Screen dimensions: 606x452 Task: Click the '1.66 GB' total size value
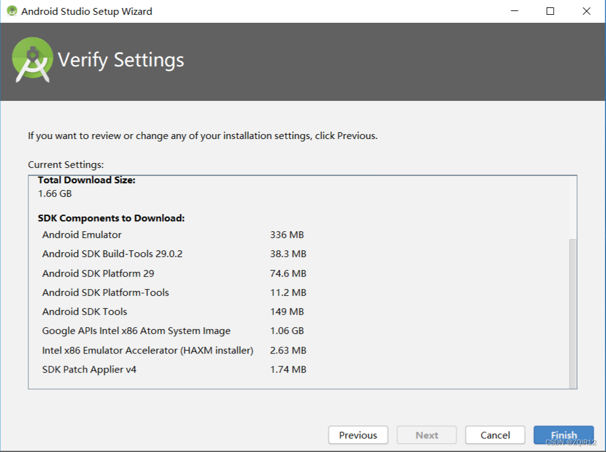click(55, 193)
